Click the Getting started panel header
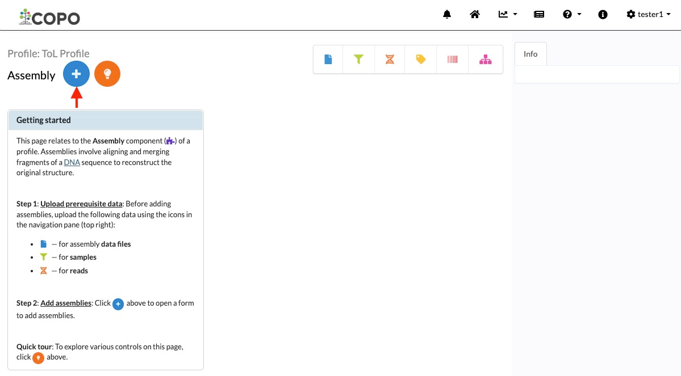This screenshot has height=376, width=681. click(106, 120)
